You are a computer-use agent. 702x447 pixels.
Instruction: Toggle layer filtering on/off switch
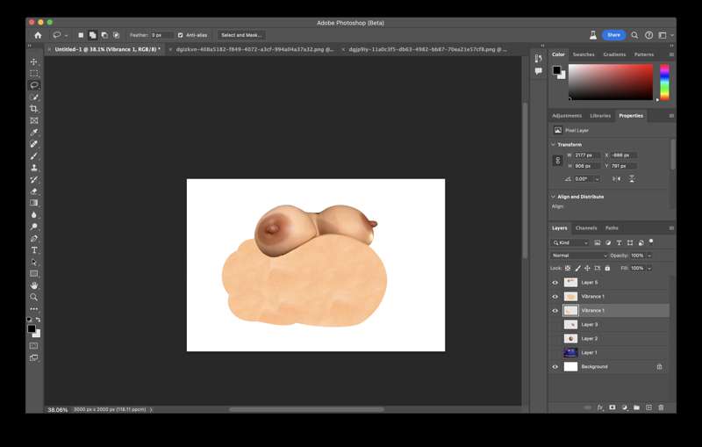[x=651, y=242]
